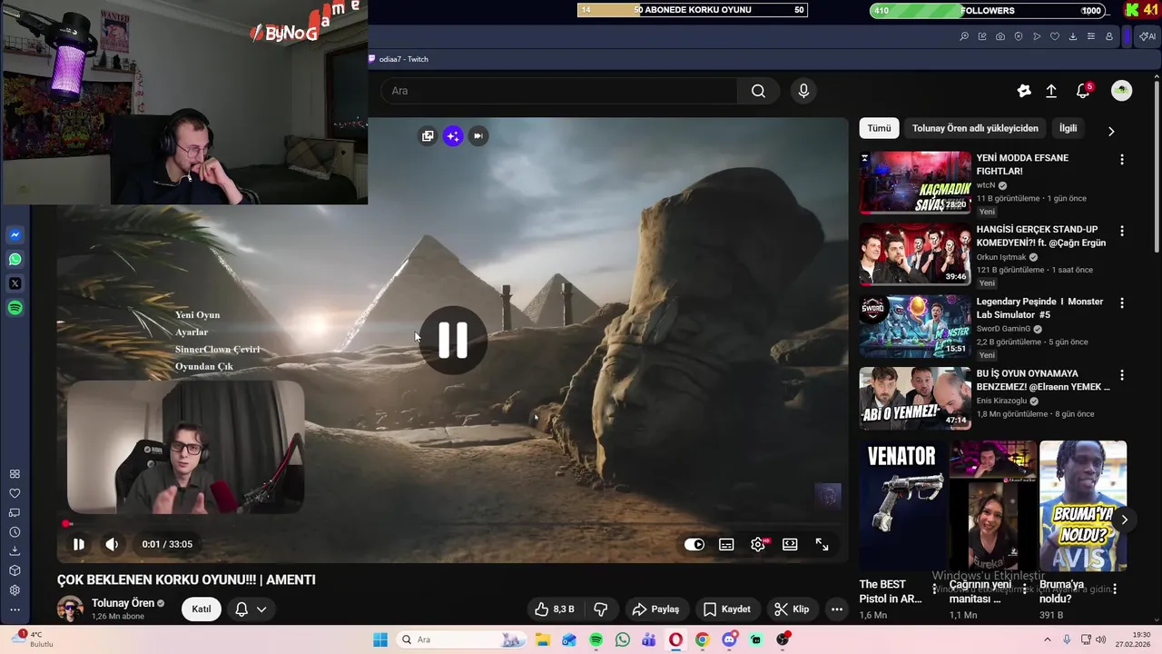Image resolution: width=1162 pixels, height=654 pixels.
Task: Open more actions beside the Klip button
Action: pos(837,609)
